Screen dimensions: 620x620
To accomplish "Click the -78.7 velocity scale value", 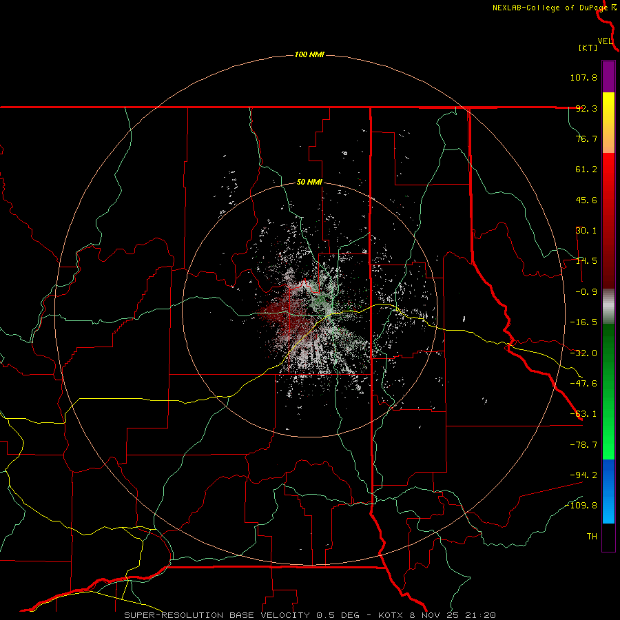I will tap(583, 445).
